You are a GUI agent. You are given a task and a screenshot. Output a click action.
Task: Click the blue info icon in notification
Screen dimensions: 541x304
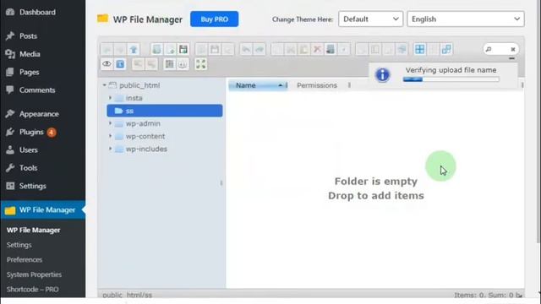(382, 75)
